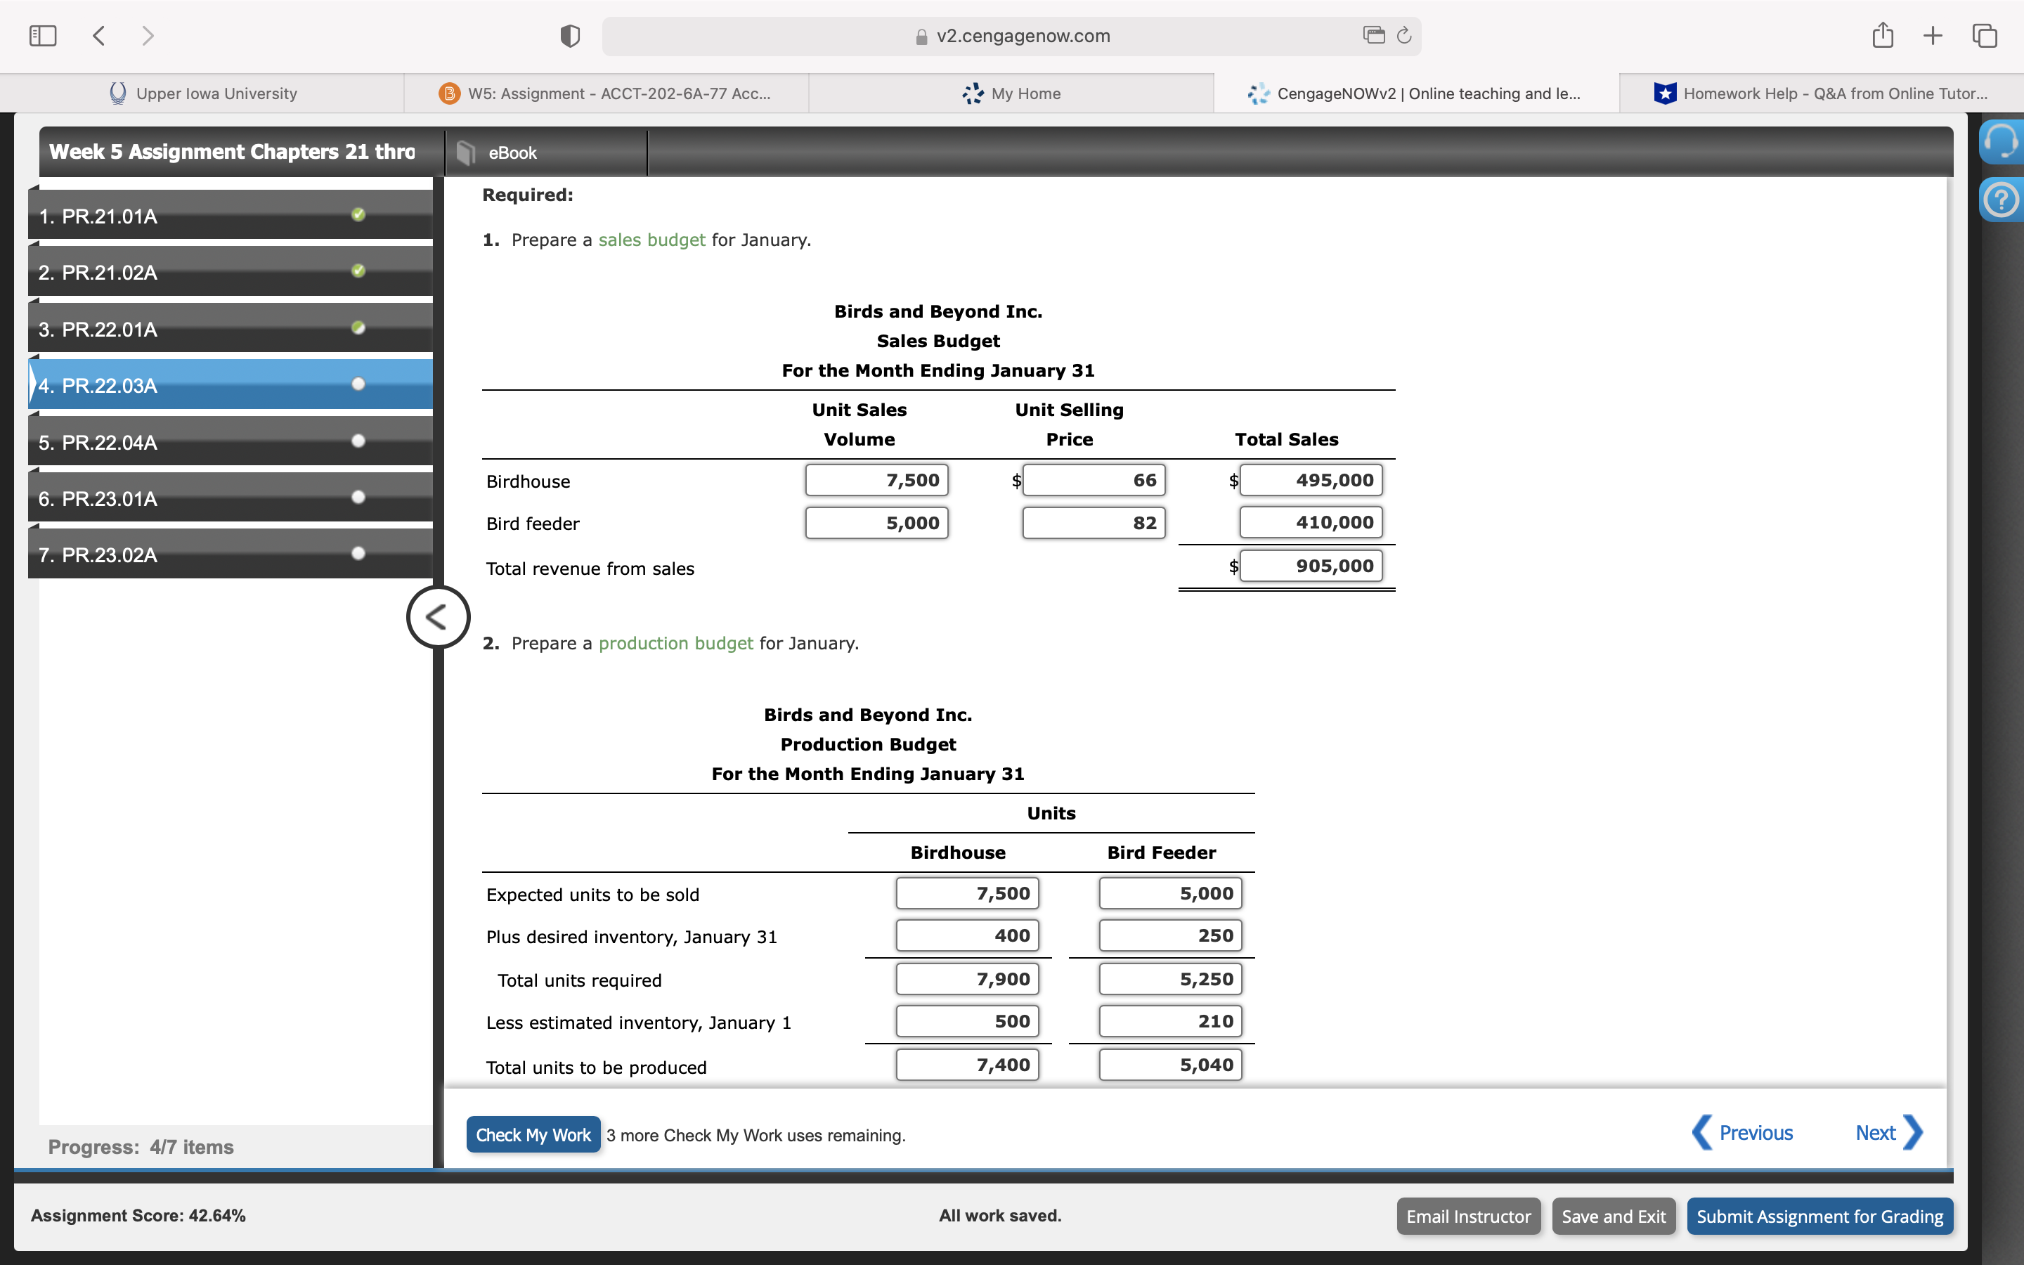
Task: Click Birdhouse unit selling price field
Action: pos(1093,480)
